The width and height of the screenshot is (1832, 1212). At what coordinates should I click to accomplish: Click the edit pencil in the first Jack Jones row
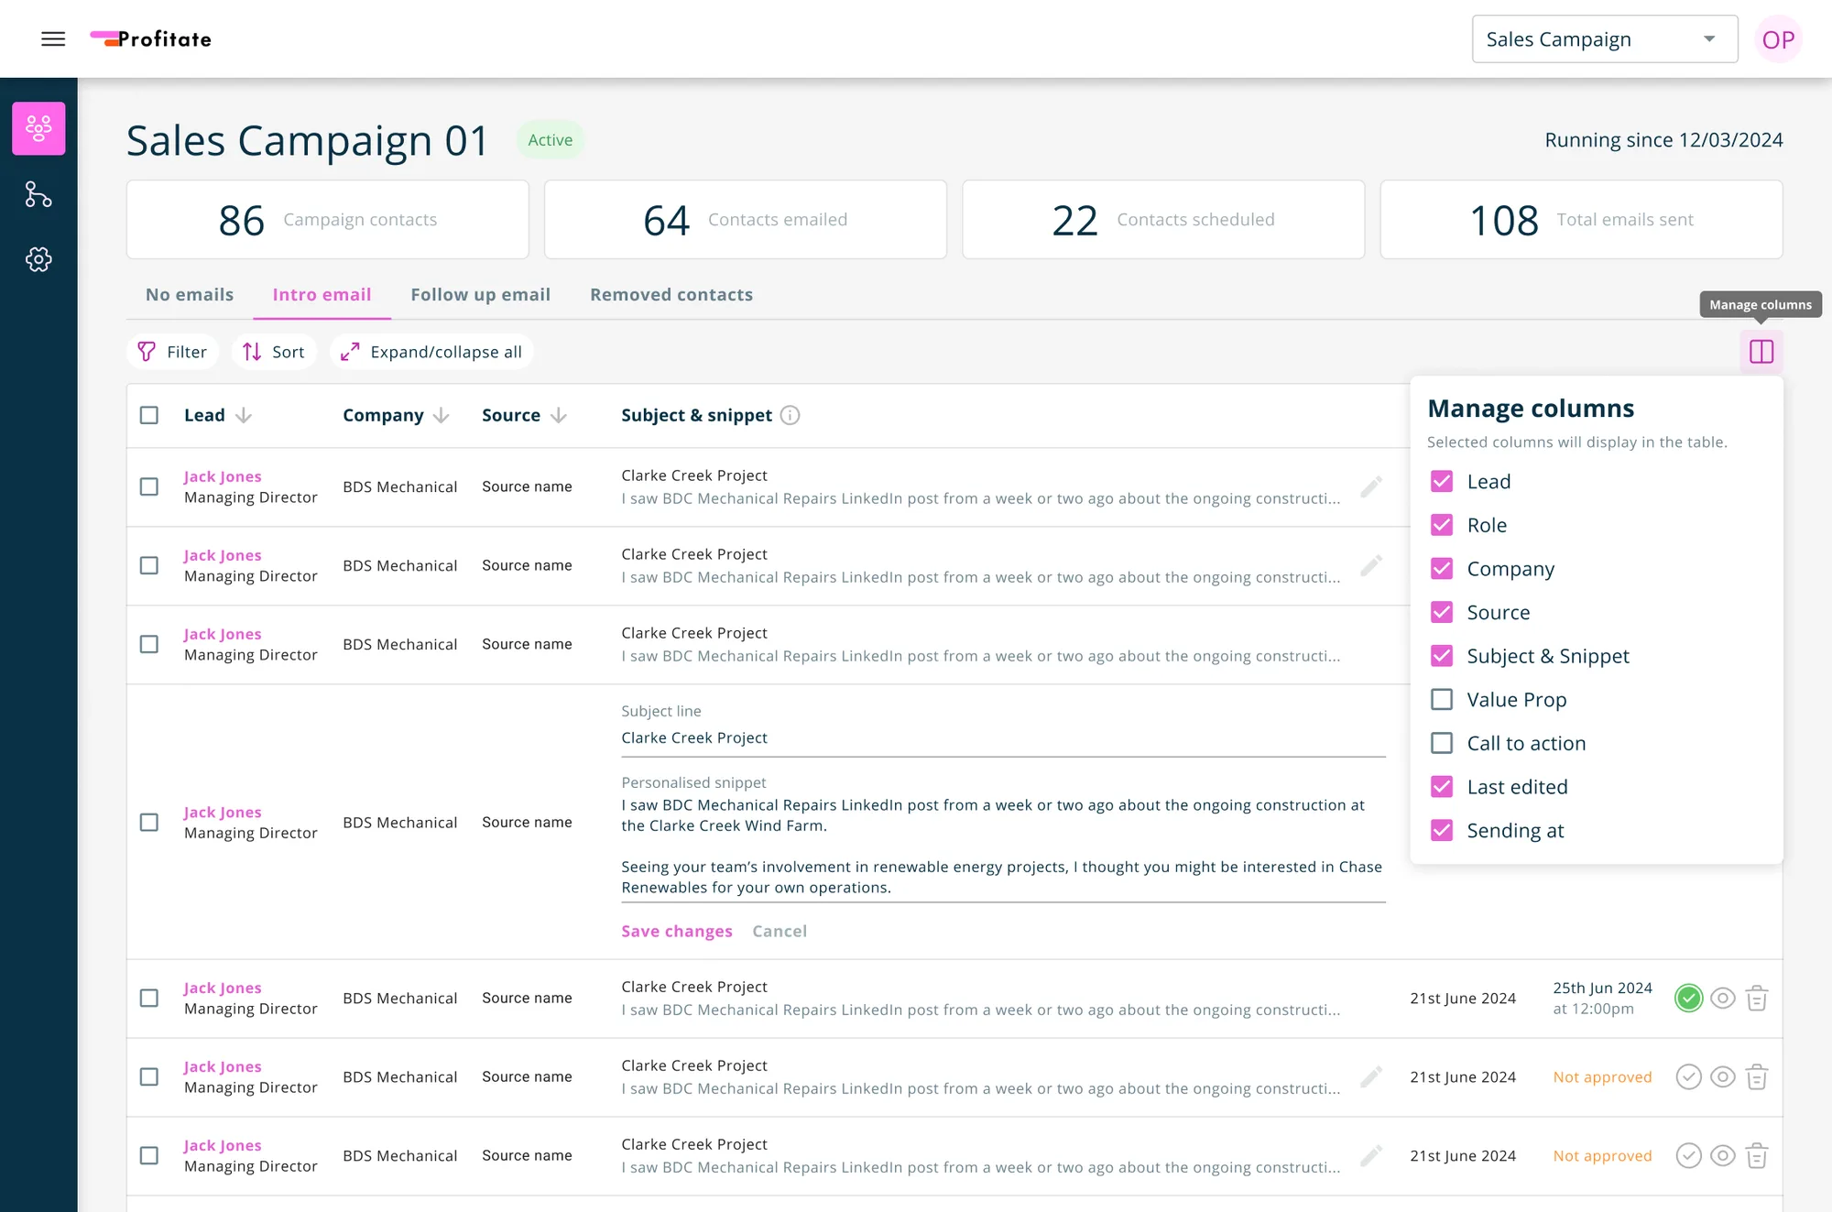click(1371, 486)
